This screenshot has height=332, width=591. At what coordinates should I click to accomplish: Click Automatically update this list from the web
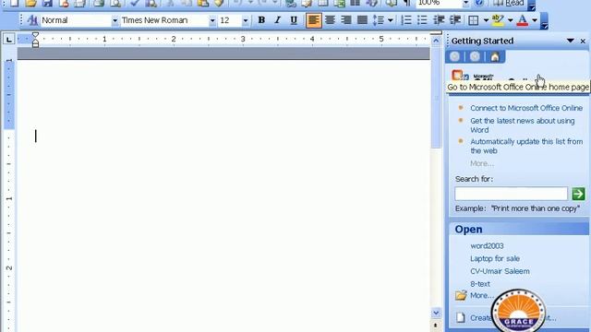click(526, 146)
